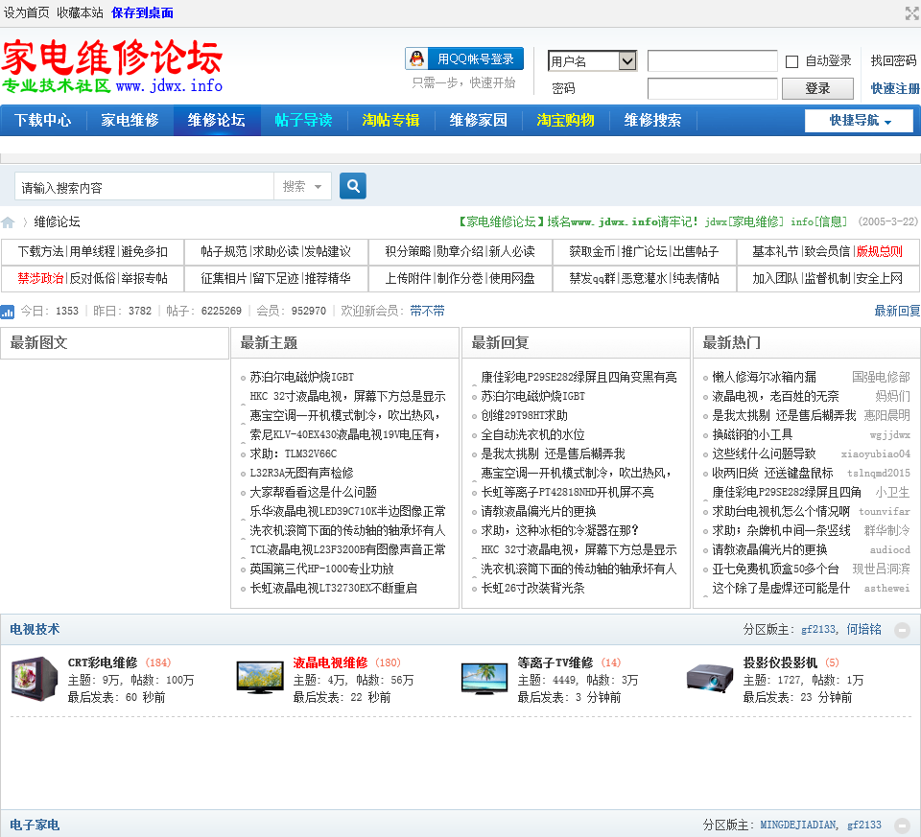Open the 用户名 login type dropdown

point(592,61)
